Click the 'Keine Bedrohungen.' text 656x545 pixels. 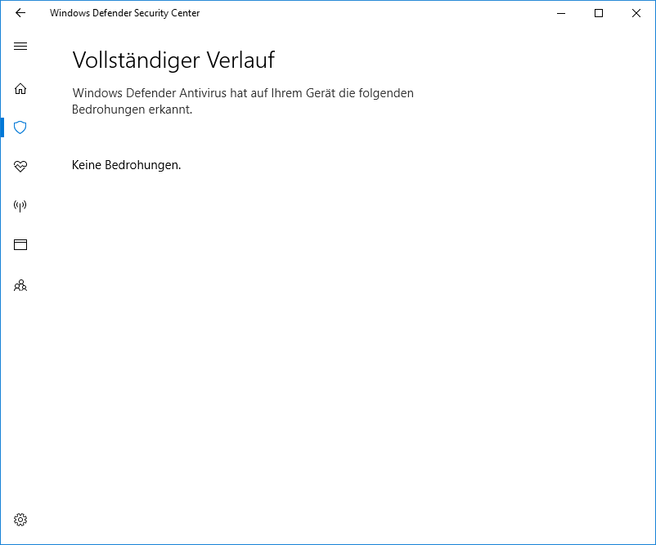click(126, 165)
